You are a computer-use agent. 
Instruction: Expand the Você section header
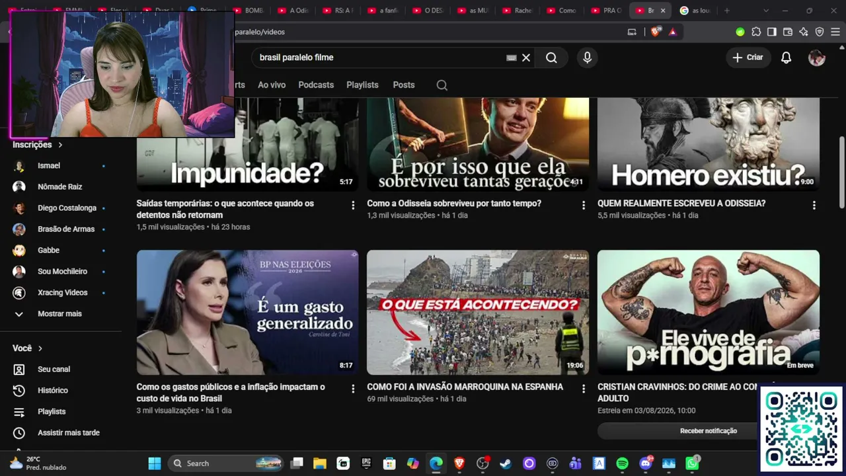pyautogui.click(x=28, y=348)
